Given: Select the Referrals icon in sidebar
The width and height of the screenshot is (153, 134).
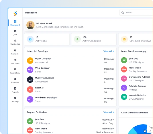Looking at the screenshot, I should [x=15, y=79].
